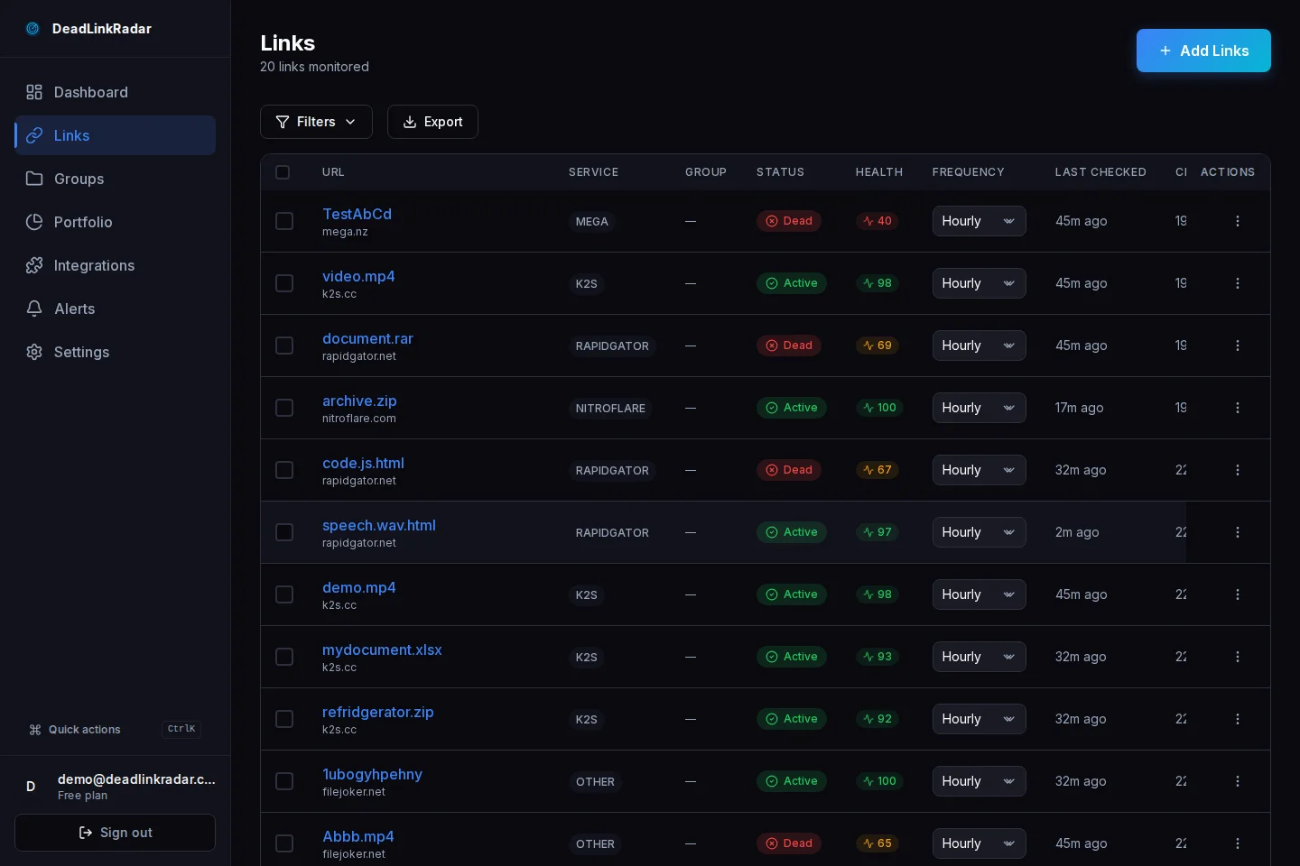Open Hourly frequency dropdown for demo.mp4

(979, 594)
